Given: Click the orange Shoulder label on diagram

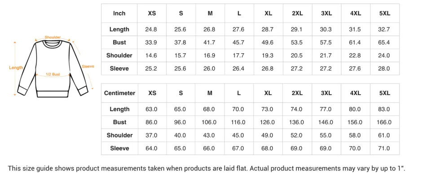Looking at the screenshot, I should pos(53,37).
